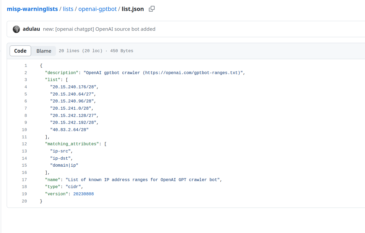Open the openai-gptbot folder breadcrumb
The width and height of the screenshot is (365, 233).
(97, 9)
